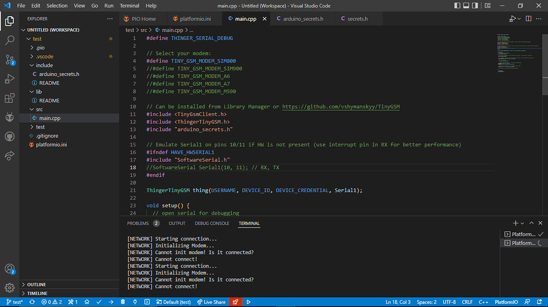Click PlatformIO Clean trash icon in status bar
This screenshot has width=548, height=307.
point(123,302)
